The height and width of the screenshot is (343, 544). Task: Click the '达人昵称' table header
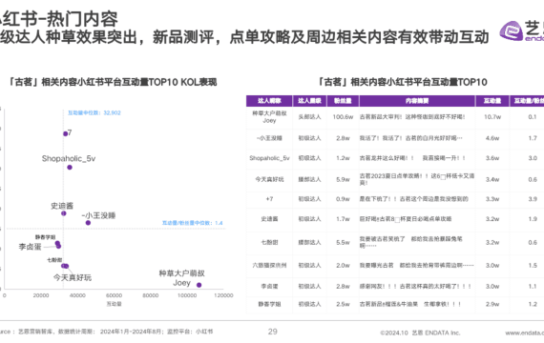tap(269, 101)
